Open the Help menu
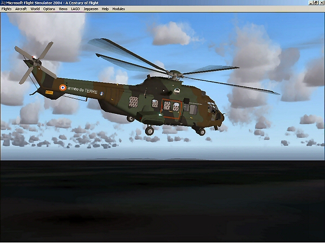 click(x=105, y=9)
